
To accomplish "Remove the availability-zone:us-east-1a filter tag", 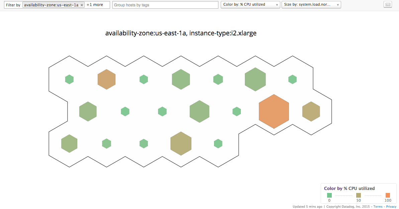I will tap(82, 5).
